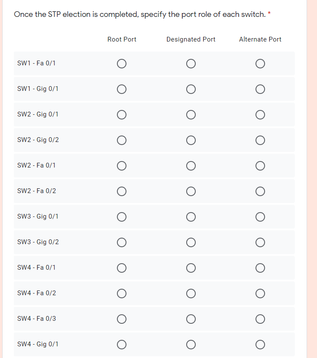Mark SW4 - Fa 0/1 as Designated Port

[x=191, y=268]
